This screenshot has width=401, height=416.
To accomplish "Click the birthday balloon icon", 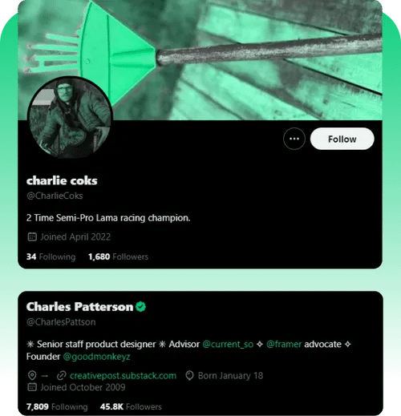I will click(x=189, y=376).
